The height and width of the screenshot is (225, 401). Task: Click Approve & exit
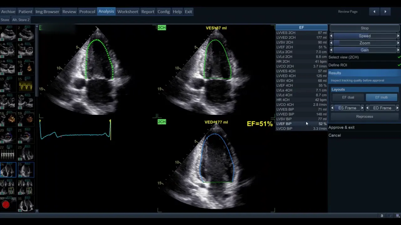tap(341, 127)
